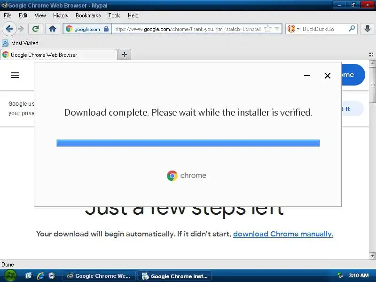Image resolution: width=376 pixels, height=282 pixels.
Task: Click the page scrollbar down arrow
Action: coord(372,256)
